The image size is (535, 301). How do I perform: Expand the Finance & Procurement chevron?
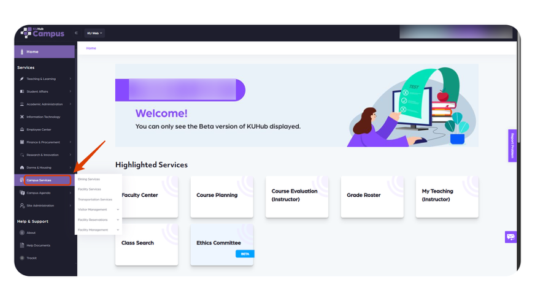[71, 142]
